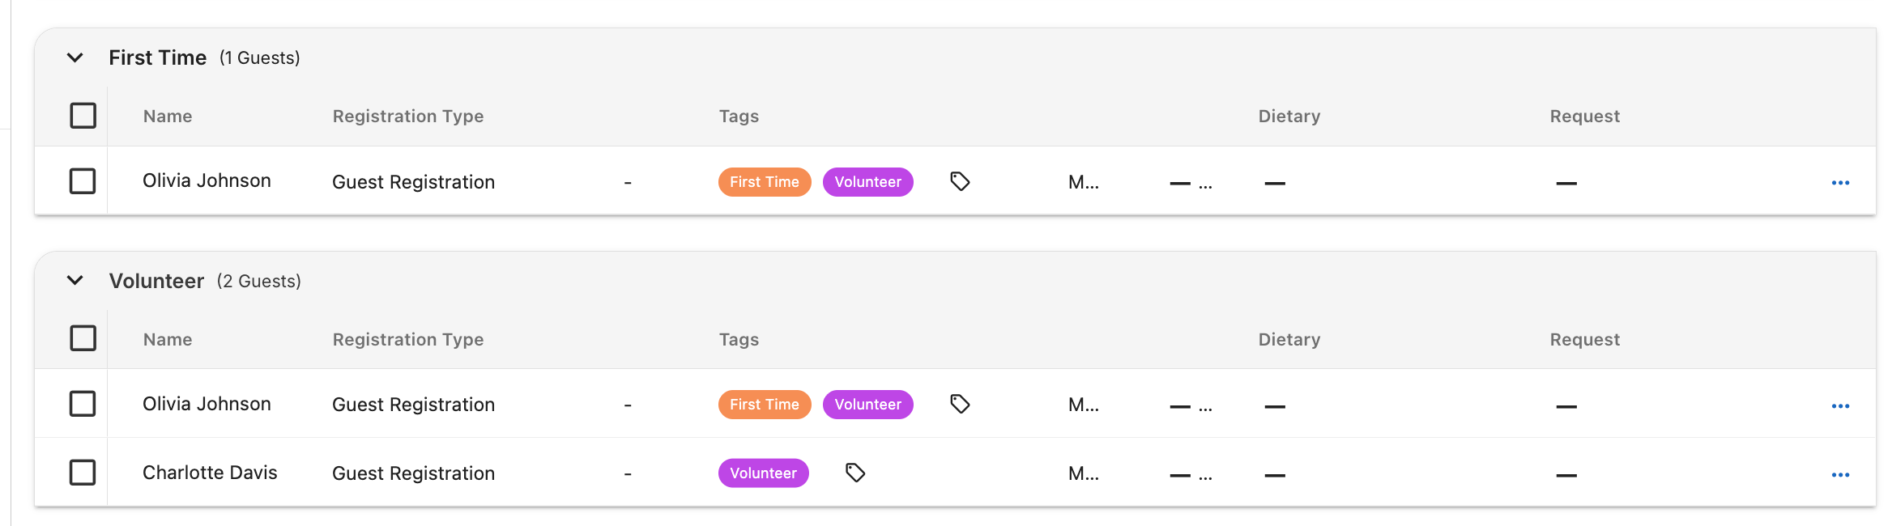1892x526 pixels.
Task: Click Olivia Johnson's name in First Time group
Action: click(207, 180)
